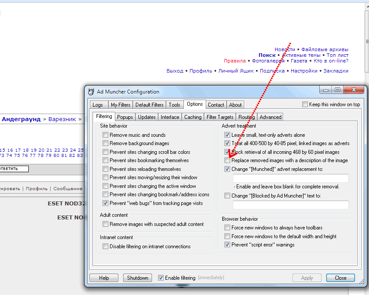Tick Prevent sites reloading themselves
The height and width of the screenshot is (295, 369).
point(105,169)
